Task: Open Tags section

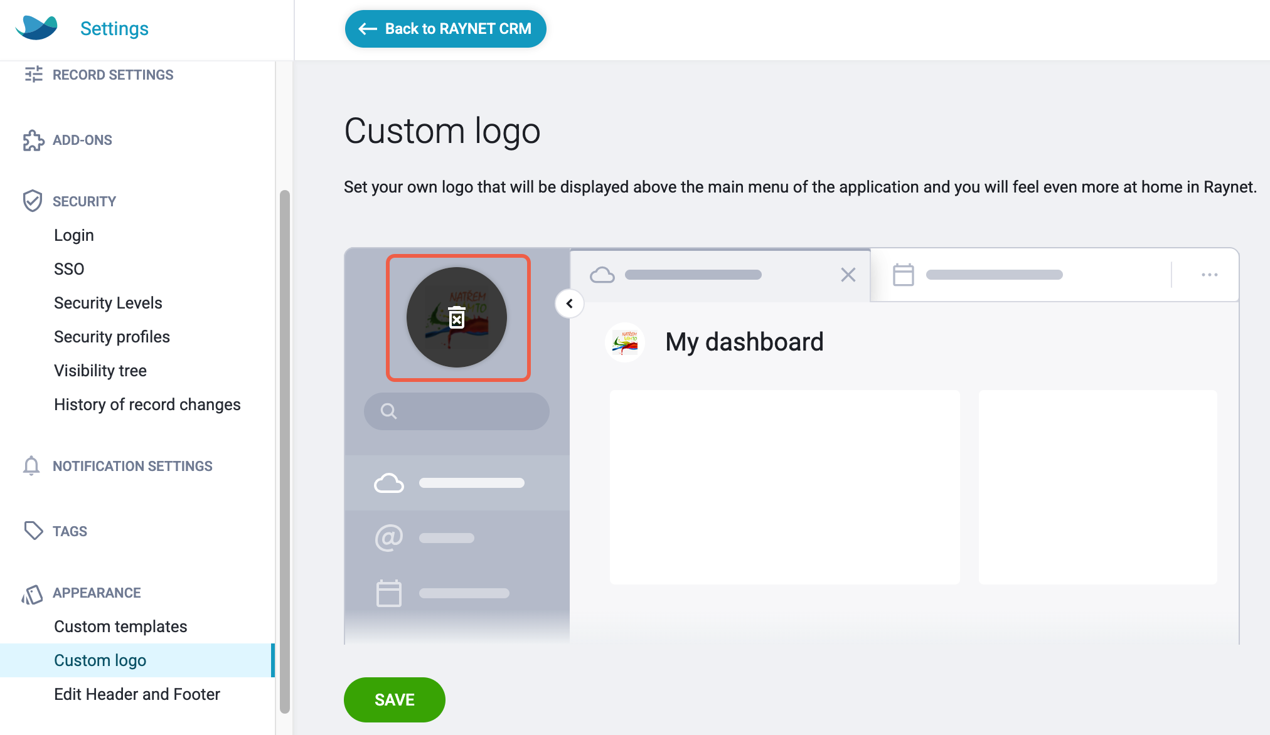Action: click(x=70, y=531)
